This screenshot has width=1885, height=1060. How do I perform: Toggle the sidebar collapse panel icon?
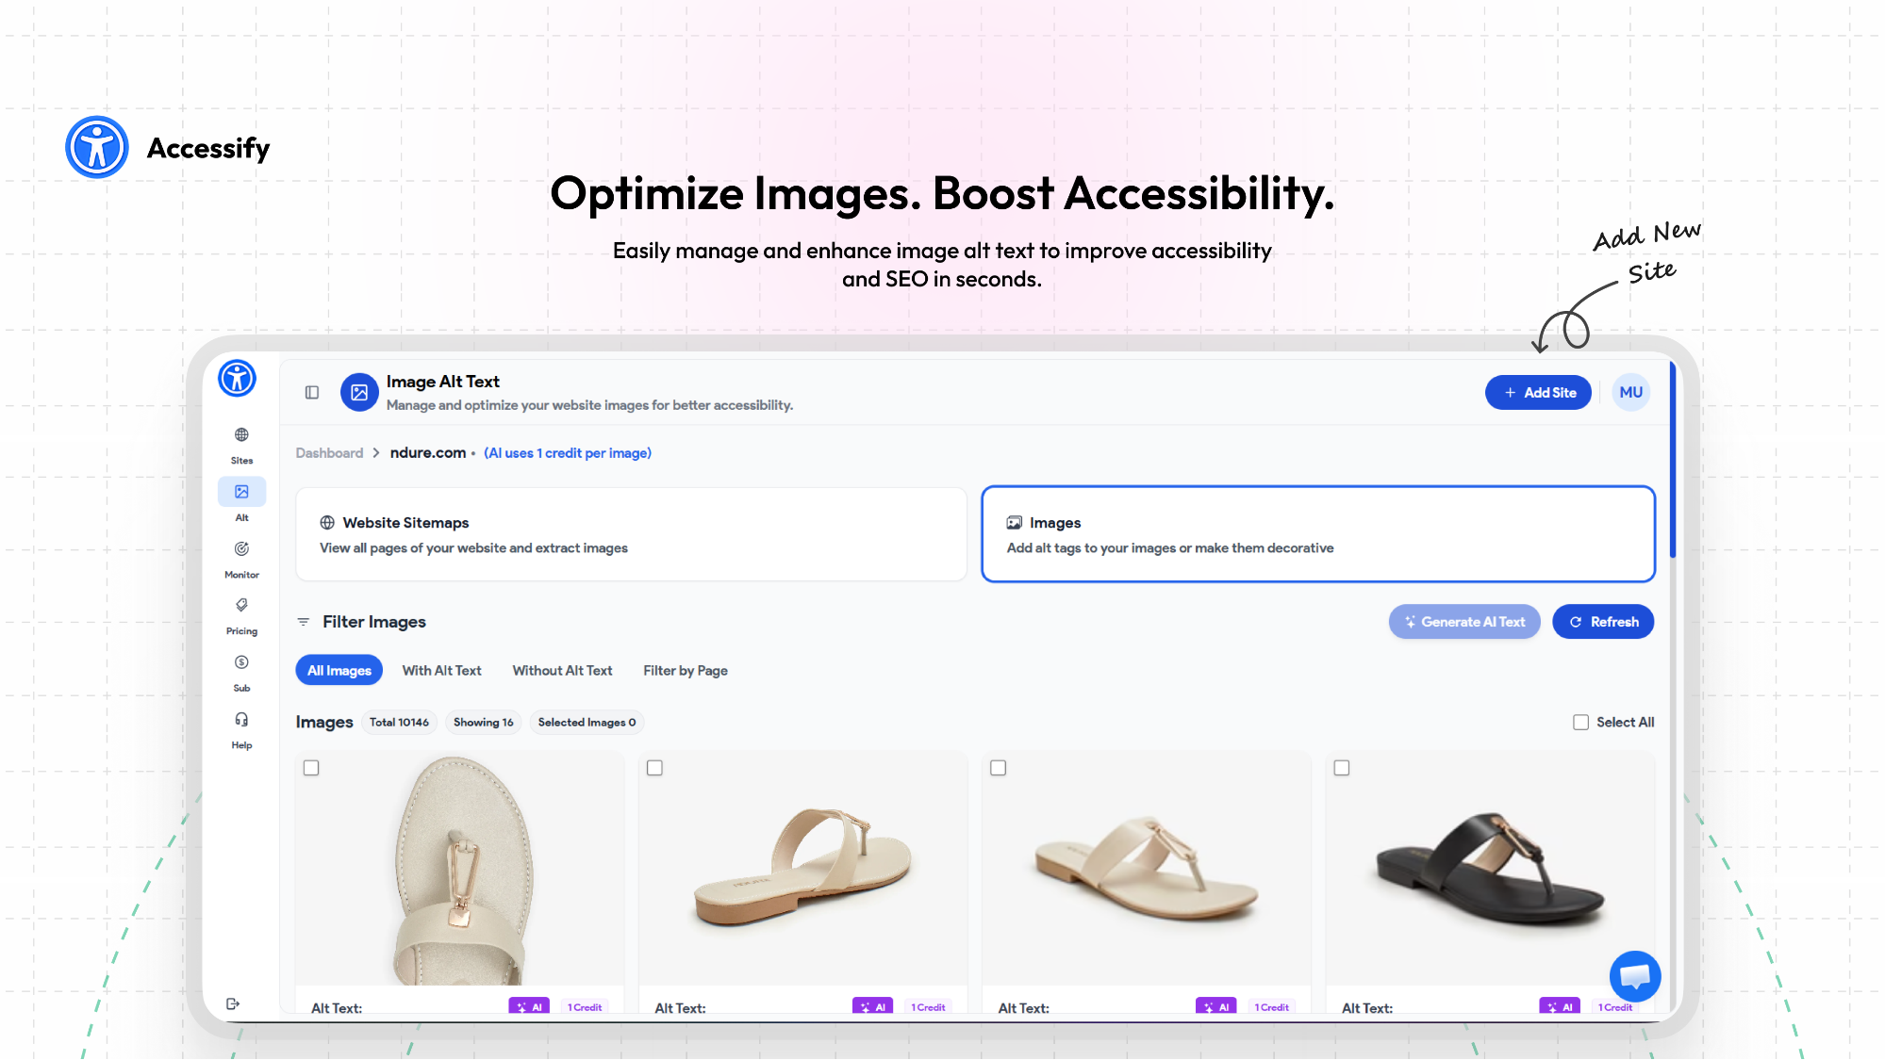tap(312, 393)
